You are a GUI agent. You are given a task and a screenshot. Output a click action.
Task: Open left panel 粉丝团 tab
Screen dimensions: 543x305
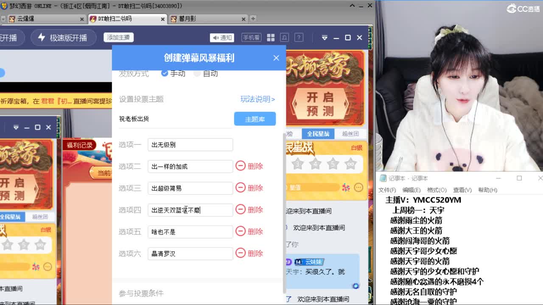[x=40, y=217]
